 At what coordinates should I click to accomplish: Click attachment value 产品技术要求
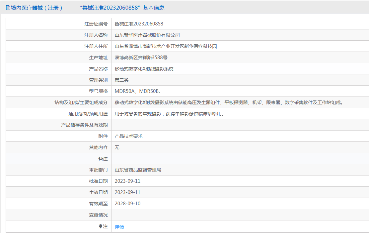coord(128,136)
